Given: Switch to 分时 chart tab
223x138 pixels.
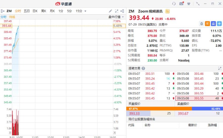Looking at the screenshot, I should (18, 11).
